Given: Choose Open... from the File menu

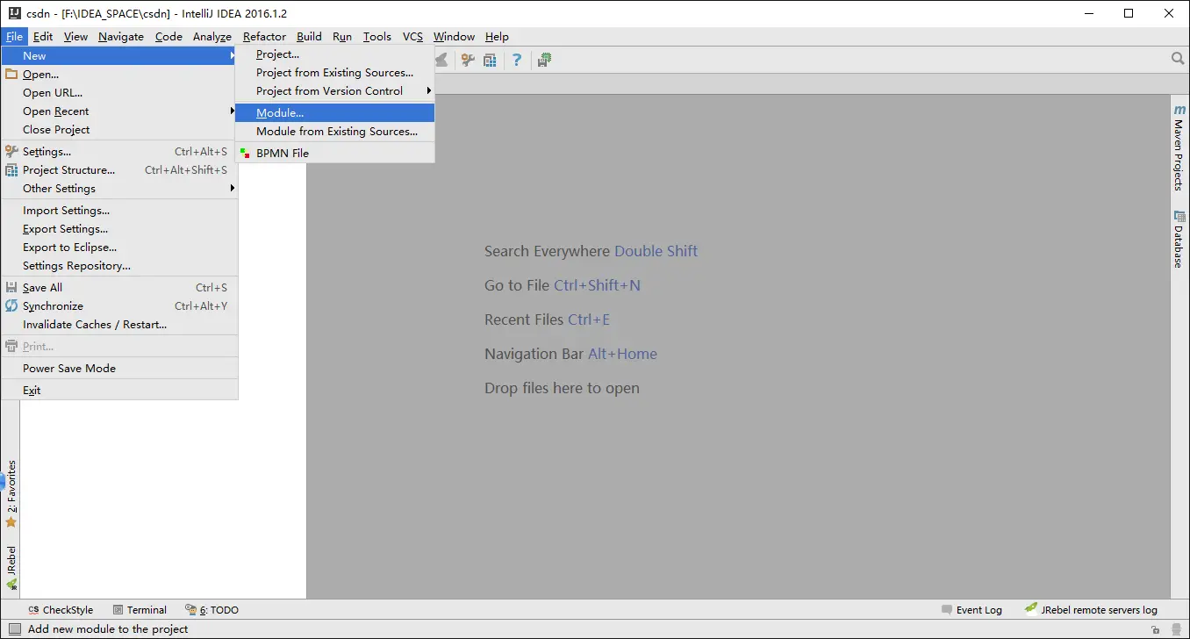Looking at the screenshot, I should [x=119, y=75].
